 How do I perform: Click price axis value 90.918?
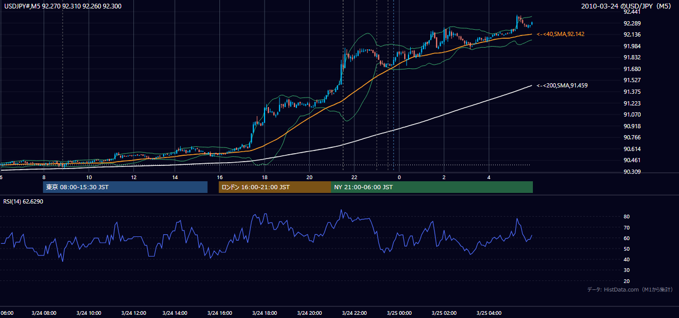[632, 126]
